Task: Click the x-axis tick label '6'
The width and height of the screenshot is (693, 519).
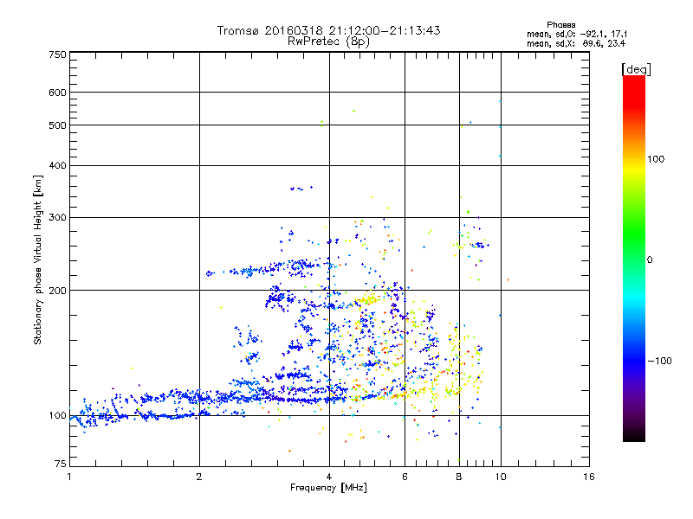Action: (405, 477)
